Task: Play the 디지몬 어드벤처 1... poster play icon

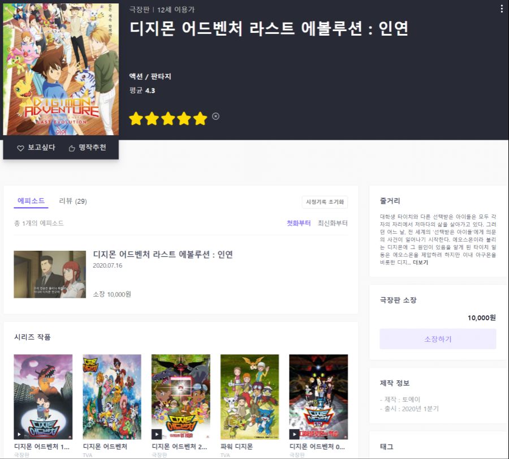Action: click(x=19, y=434)
